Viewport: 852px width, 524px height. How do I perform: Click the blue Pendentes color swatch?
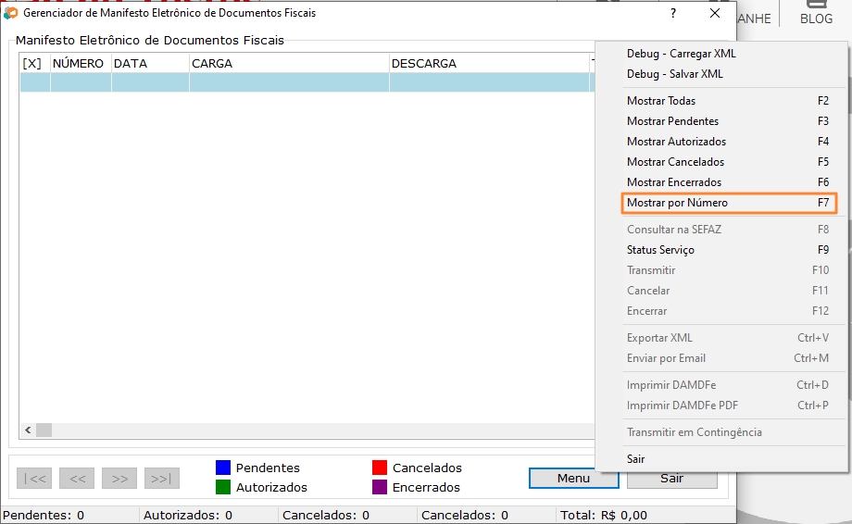point(222,468)
